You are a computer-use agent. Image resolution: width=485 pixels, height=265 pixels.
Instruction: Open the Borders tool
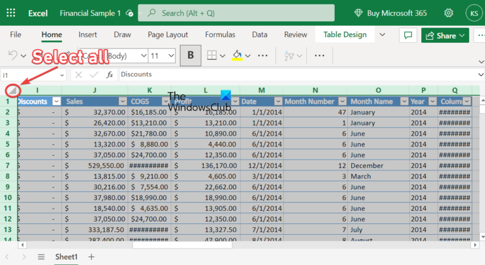pos(213,56)
